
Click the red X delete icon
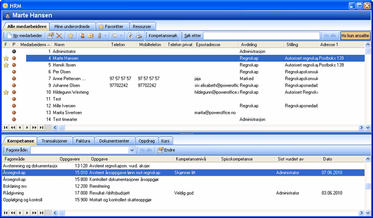59,36
